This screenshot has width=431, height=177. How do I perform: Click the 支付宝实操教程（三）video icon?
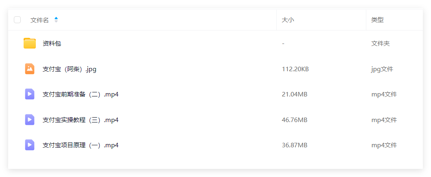pos(30,120)
